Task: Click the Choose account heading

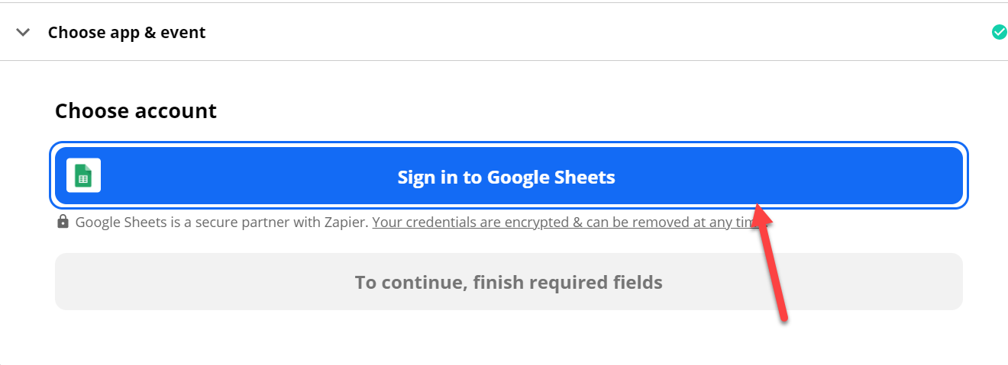Action: click(x=136, y=110)
